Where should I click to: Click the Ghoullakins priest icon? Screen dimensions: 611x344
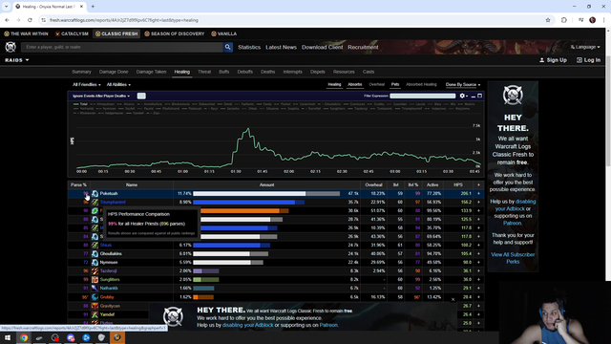click(x=95, y=254)
